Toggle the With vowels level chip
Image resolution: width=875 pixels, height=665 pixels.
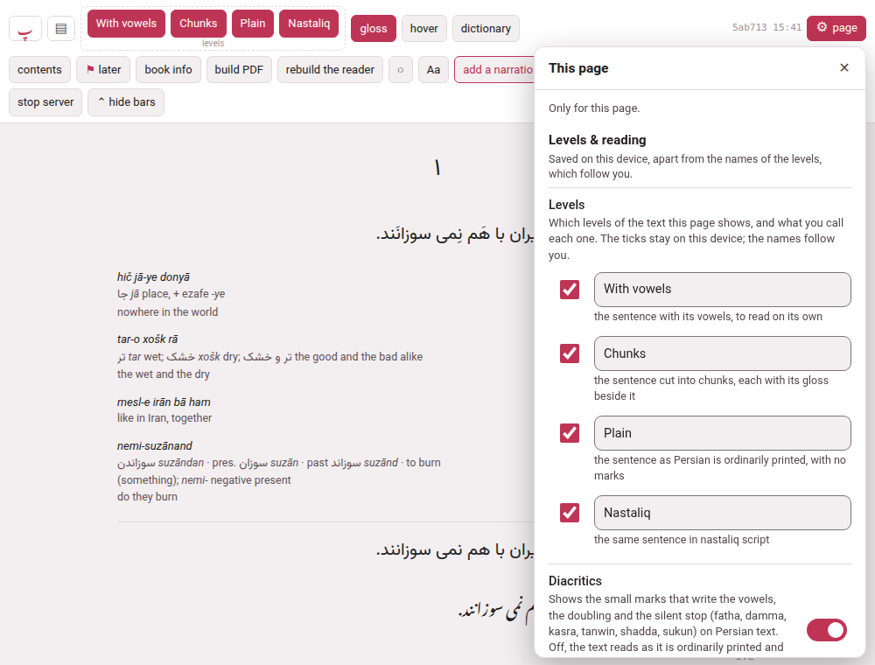pyautogui.click(x=126, y=24)
